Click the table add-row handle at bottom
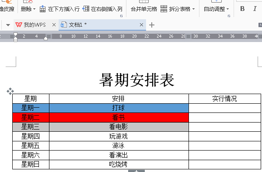The height and width of the screenshot is (172, 262). [136, 171]
